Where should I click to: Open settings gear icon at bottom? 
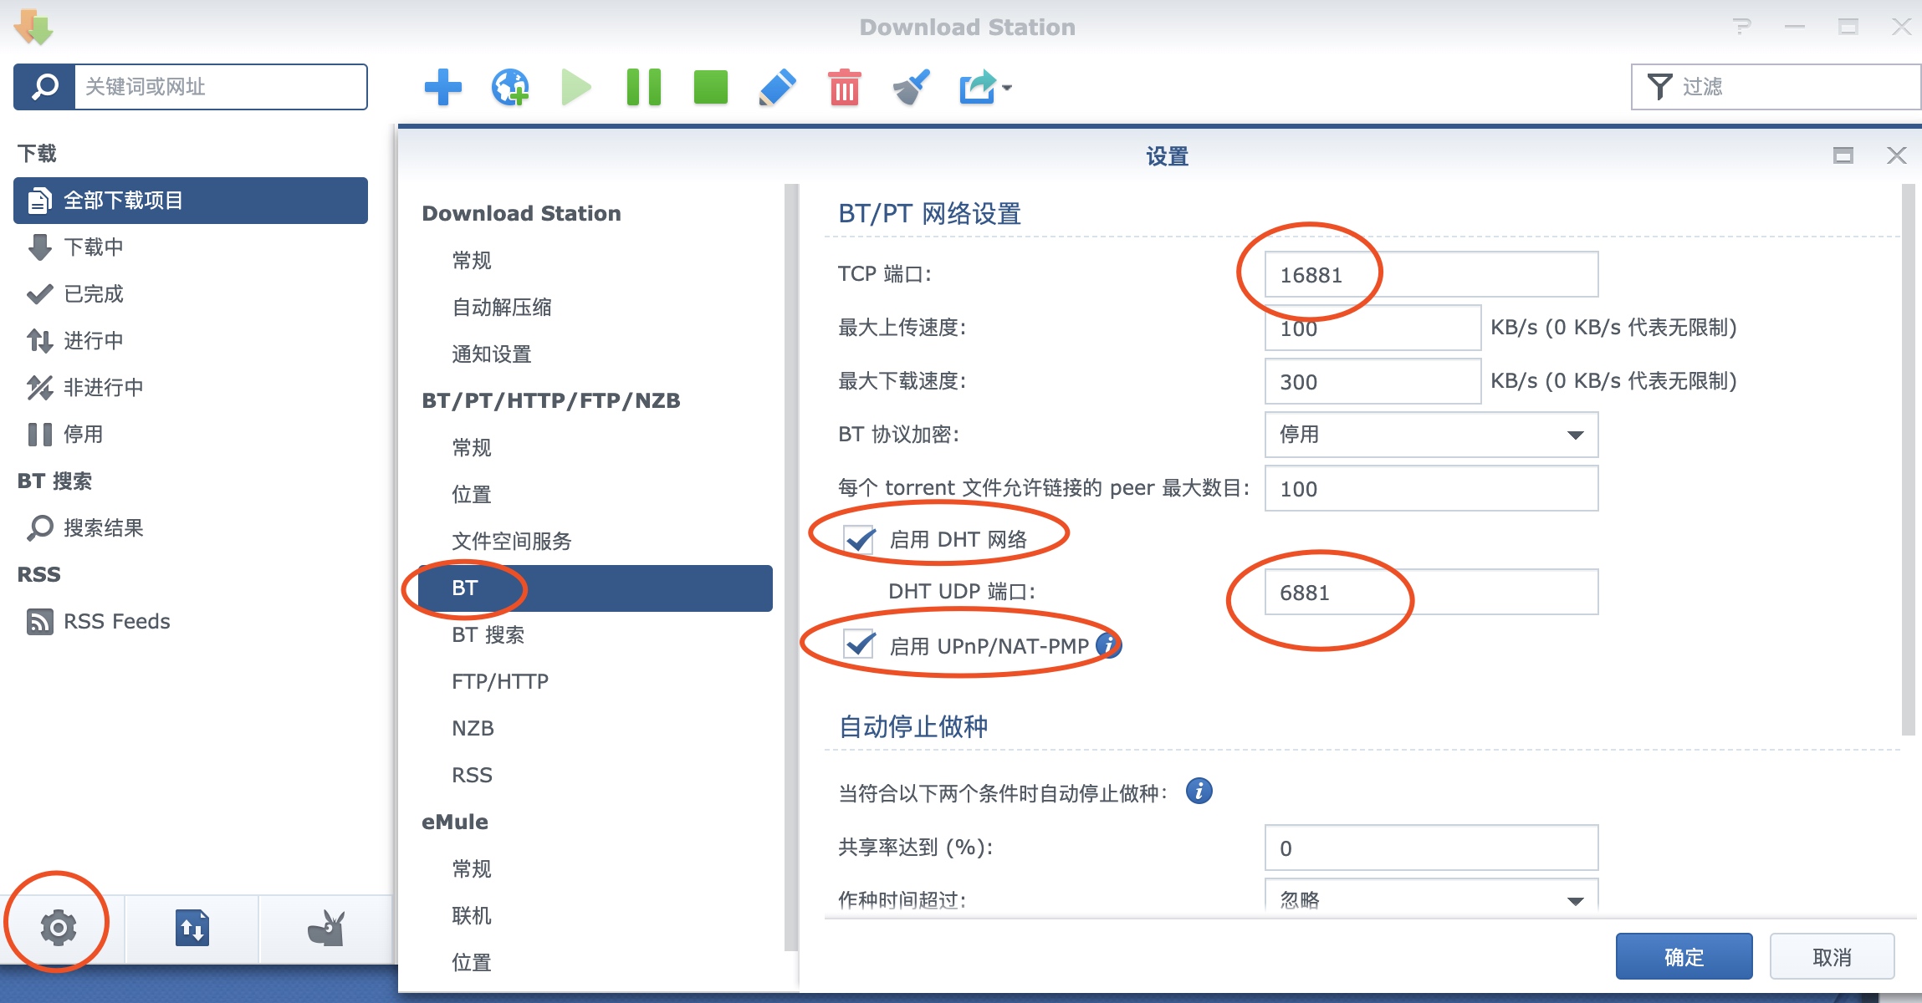point(59,928)
